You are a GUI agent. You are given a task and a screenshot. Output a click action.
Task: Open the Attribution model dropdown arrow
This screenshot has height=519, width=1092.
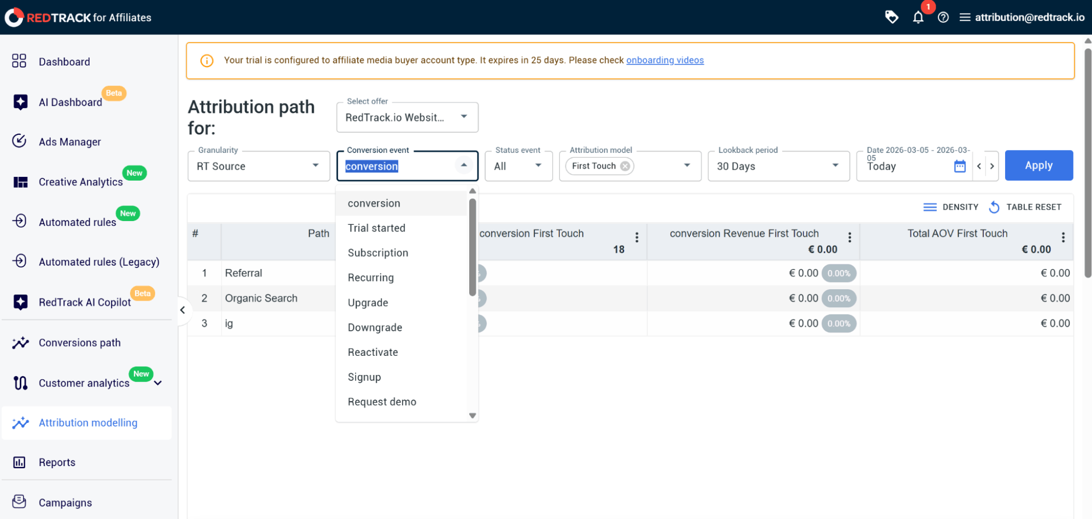coord(687,165)
